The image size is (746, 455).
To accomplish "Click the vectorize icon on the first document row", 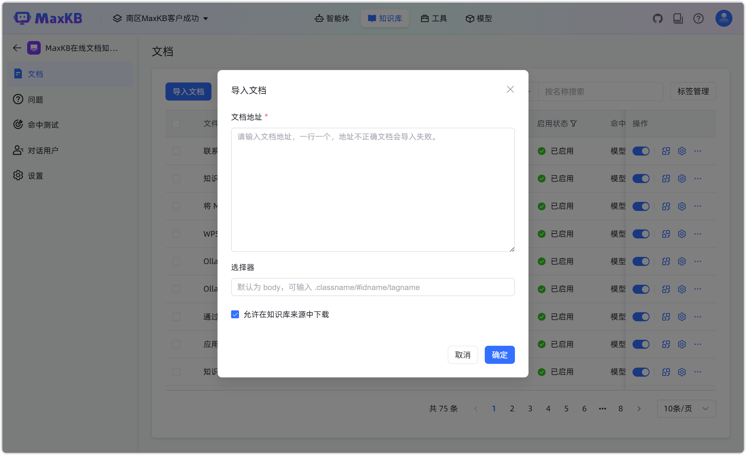I will (x=666, y=151).
